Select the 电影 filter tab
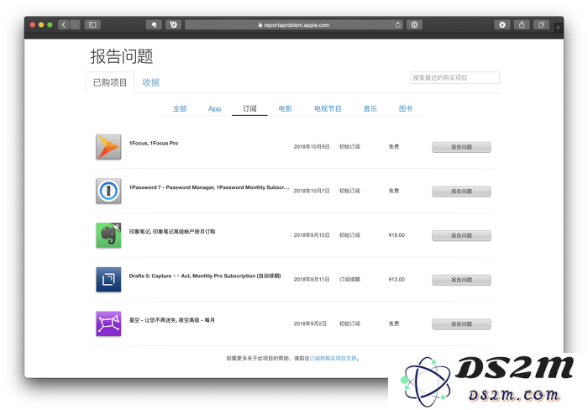 point(285,108)
